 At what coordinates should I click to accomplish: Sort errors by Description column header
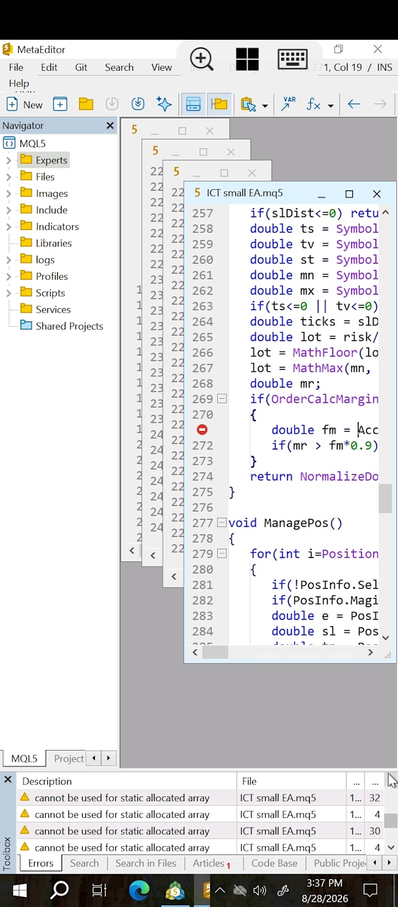[x=126, y=781]
